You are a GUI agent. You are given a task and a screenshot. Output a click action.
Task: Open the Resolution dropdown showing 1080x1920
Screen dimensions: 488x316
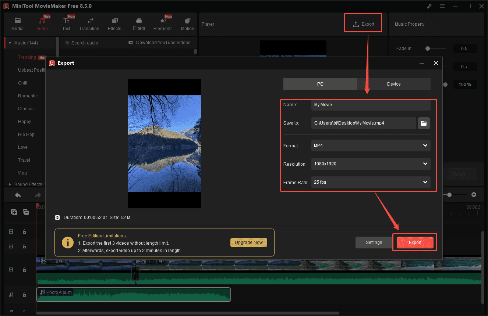(370, 164)
